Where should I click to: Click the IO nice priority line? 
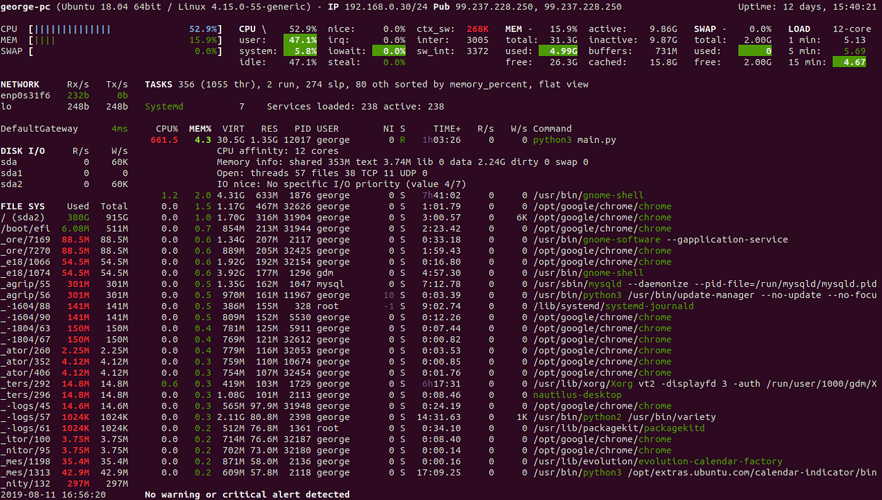[341, 184]
